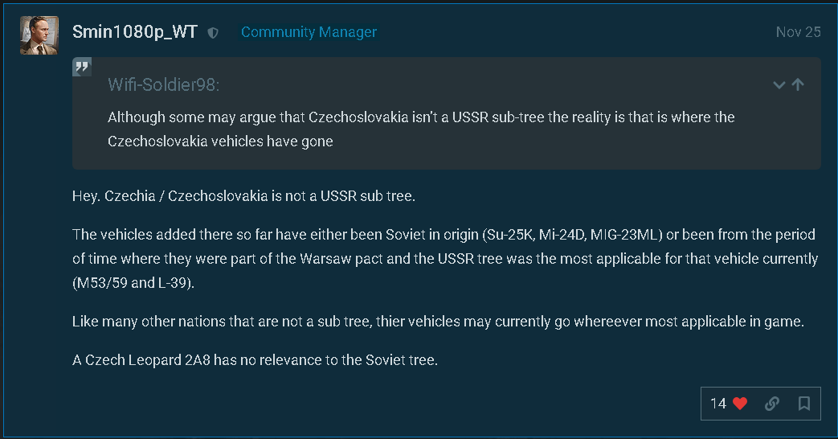Click the quotation mark icon on the quote

tap(82, 67)
